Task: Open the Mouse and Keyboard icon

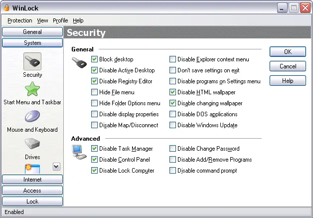Action: pyautogui.click(x=32, y=116)
